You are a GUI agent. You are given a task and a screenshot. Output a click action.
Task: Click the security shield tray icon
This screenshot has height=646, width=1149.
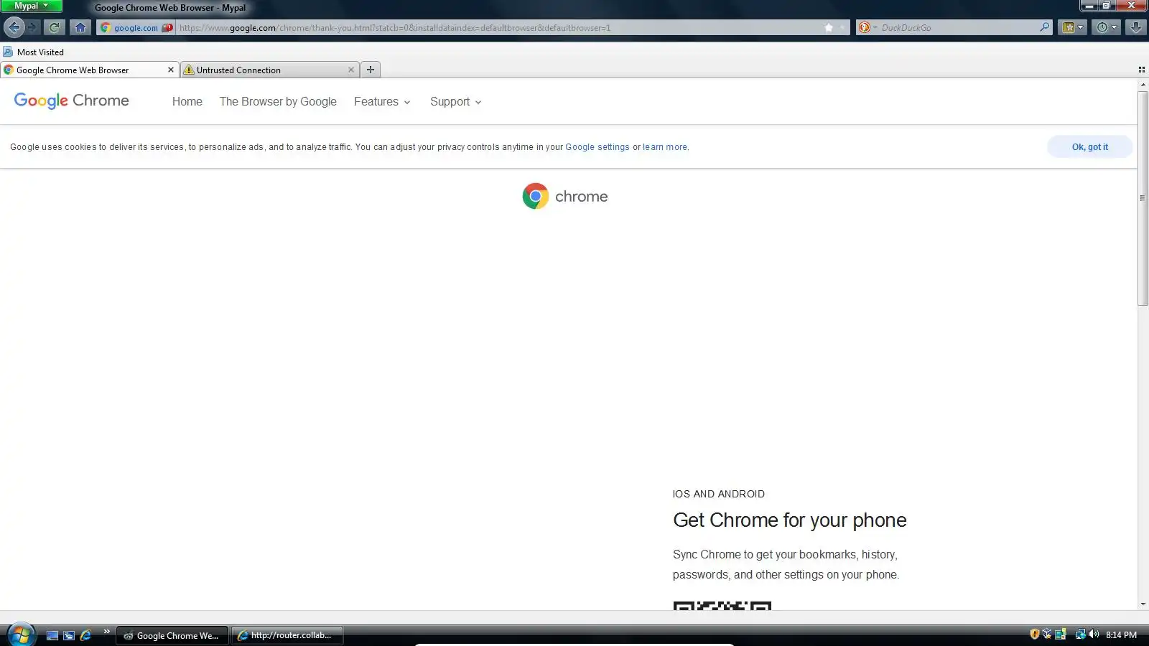pos(1034,634)
